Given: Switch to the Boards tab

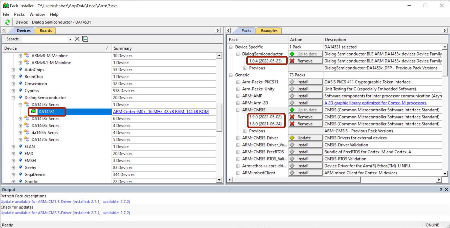Looking at the screenshot, I should tap(46, 31).
